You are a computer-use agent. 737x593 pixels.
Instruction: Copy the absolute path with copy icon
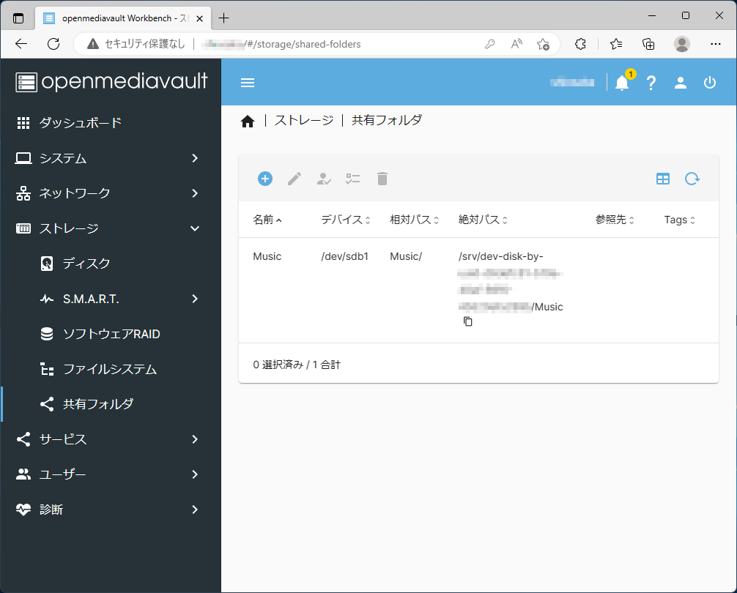click(468, 322)
